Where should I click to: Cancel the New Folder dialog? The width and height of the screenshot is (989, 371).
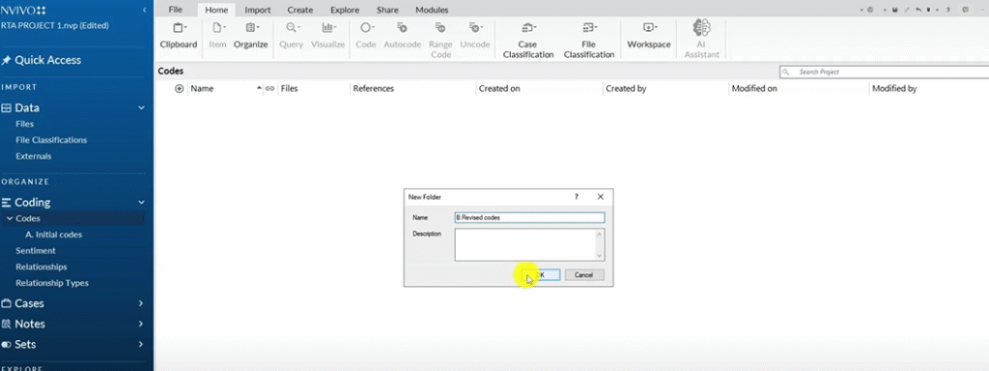(x=584, y=275)
